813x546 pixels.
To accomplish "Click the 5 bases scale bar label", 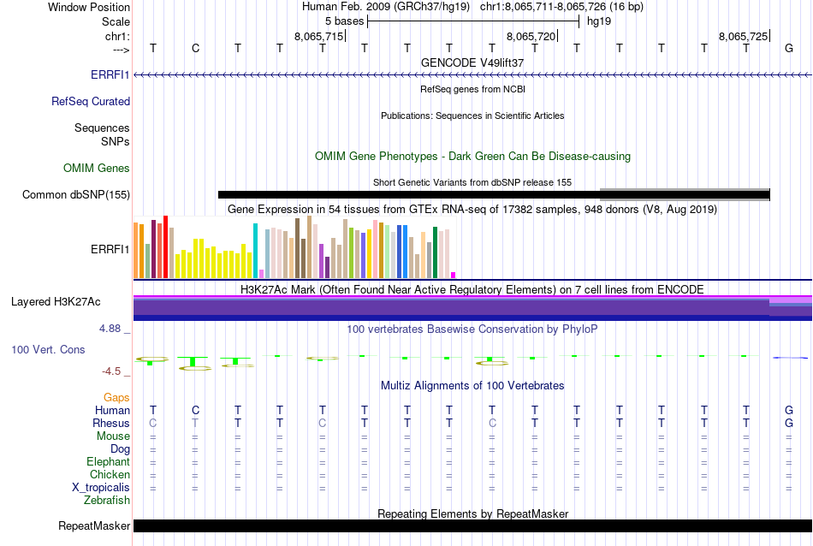I will click(x=344, y=21).
